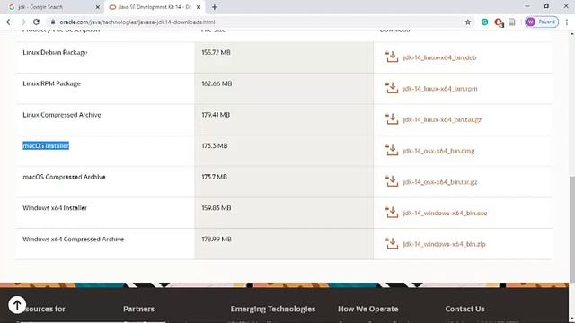575x323 pixels.
Task: Click the Emerging Technologies footer heading
Action: [273, 309]
